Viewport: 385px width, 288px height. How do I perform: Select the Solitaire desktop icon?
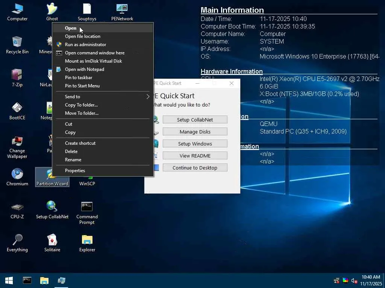click(52, 240)
